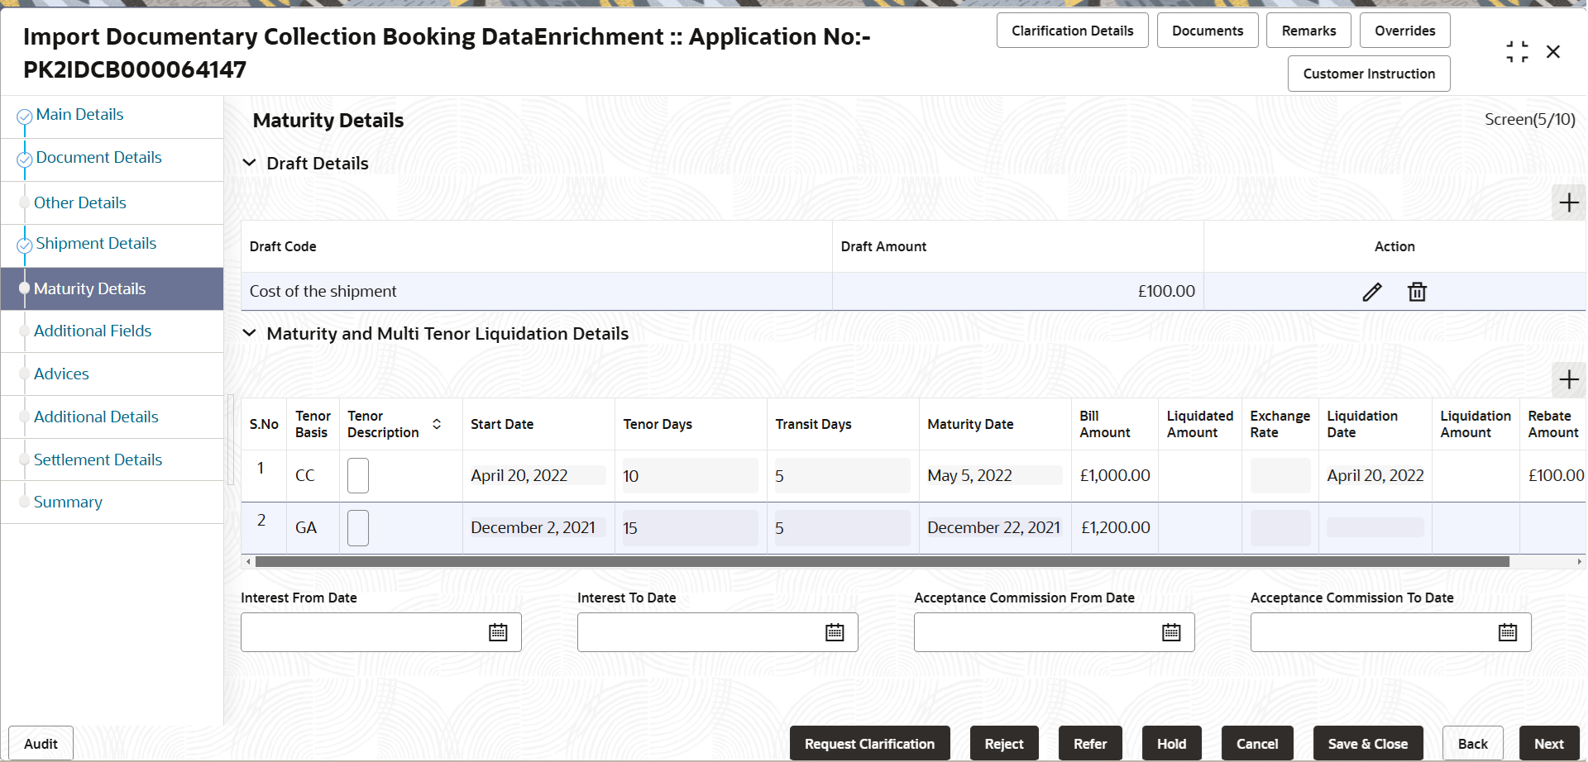This screenshot has width=1588, height=762.
Task: Click Save & Close button
Action: point(1368,744)
